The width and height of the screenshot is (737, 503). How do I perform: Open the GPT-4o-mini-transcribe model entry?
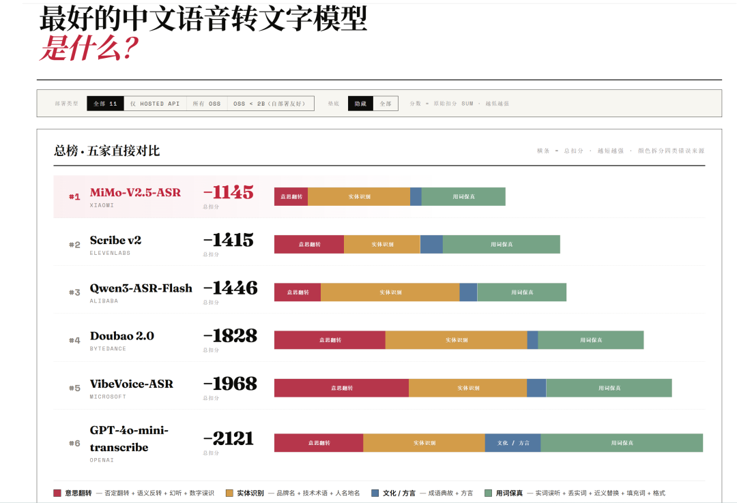click(x=129, y=439)
